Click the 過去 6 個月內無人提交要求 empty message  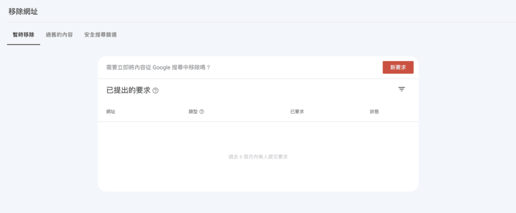[x=258, y=157]
